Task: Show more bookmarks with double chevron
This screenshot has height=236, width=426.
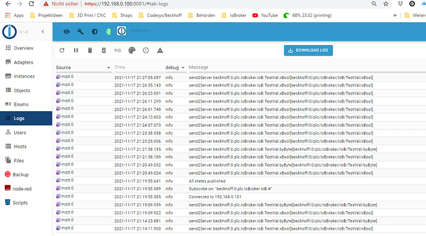Action: pos(395,15)
